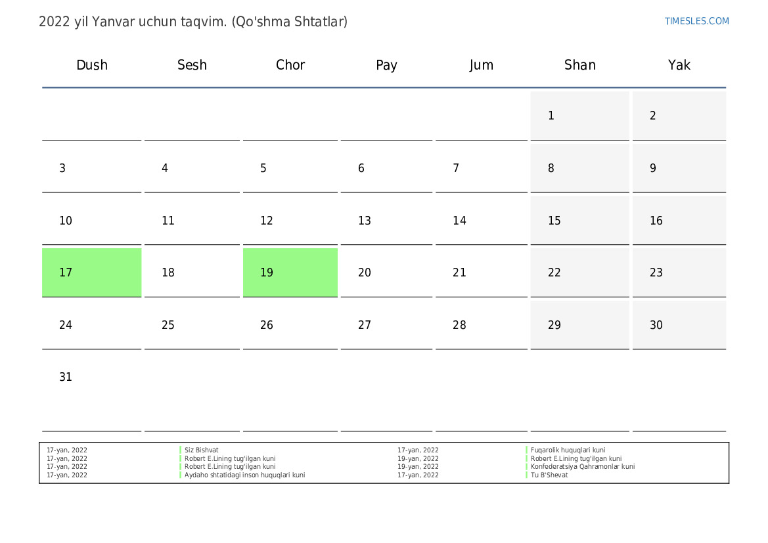Click the date beside 'Tu B'Shevat'
This screenshot has height=543, width=768.
418,475
